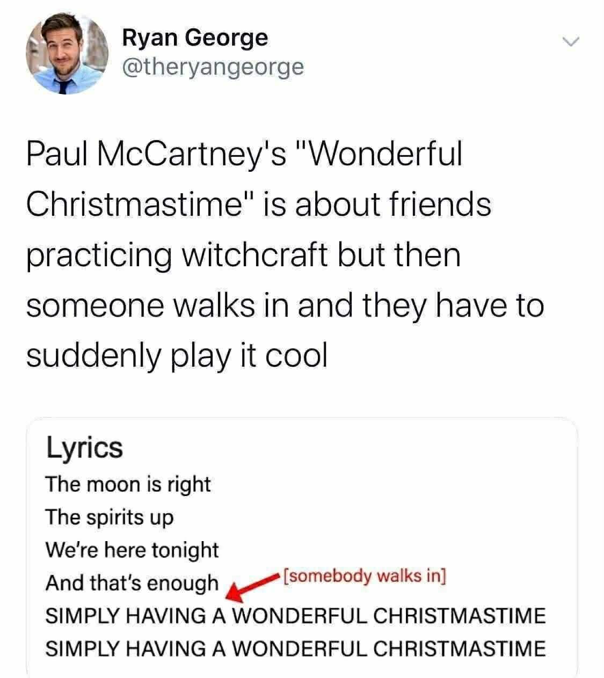The width and height of the screenshot is (604, 678).
Task: Click the lyric line "The moon is right"
Action: pyautogui.click(x=128, y=484)
